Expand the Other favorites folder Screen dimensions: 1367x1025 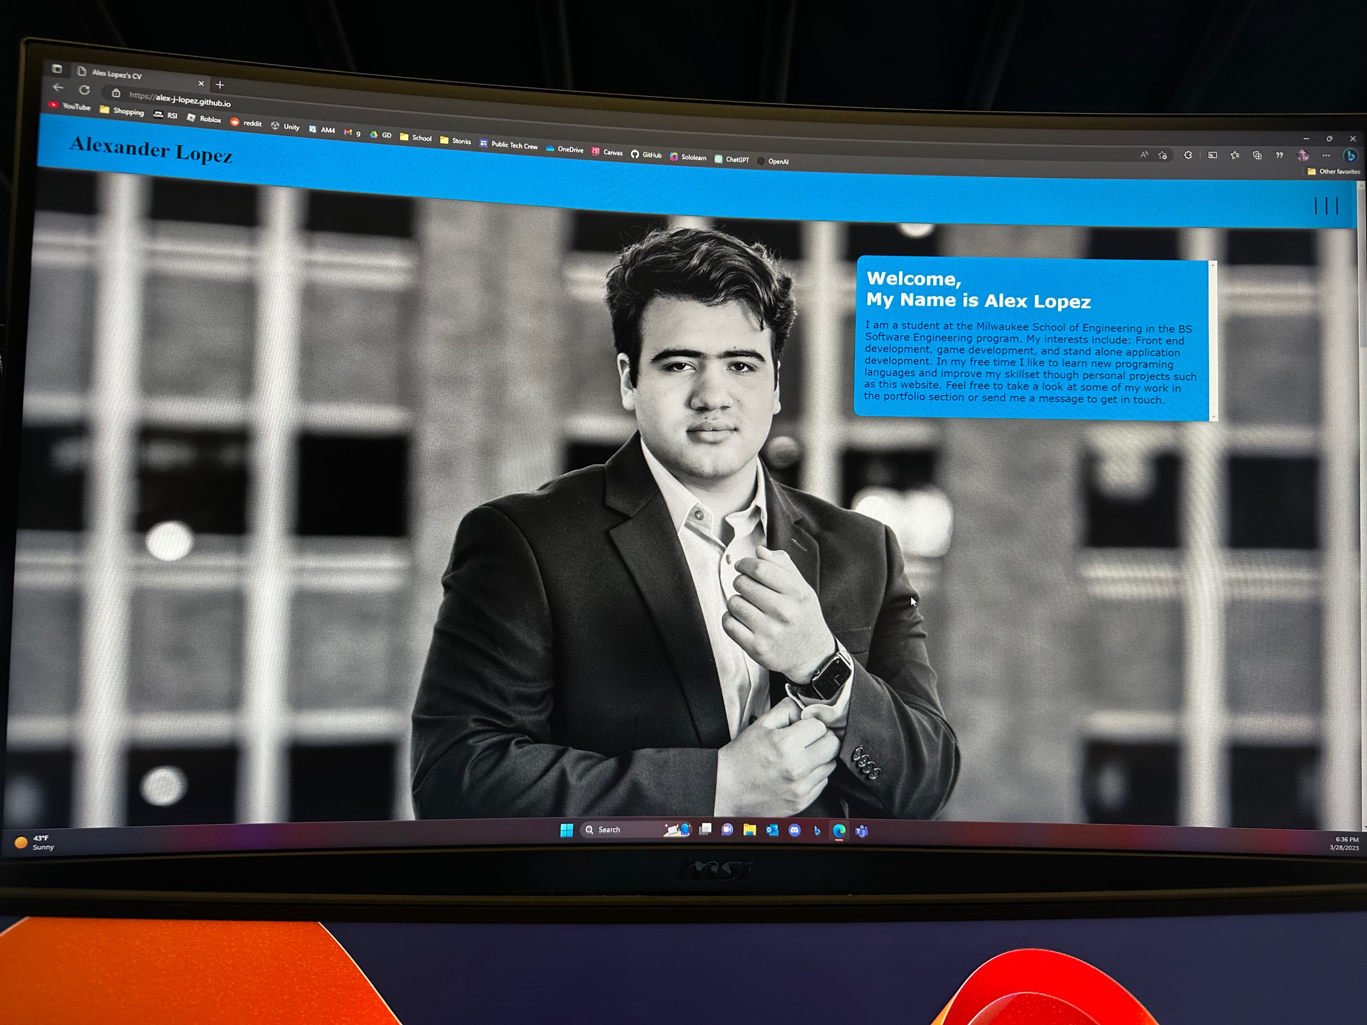[x=1333, y=172]
